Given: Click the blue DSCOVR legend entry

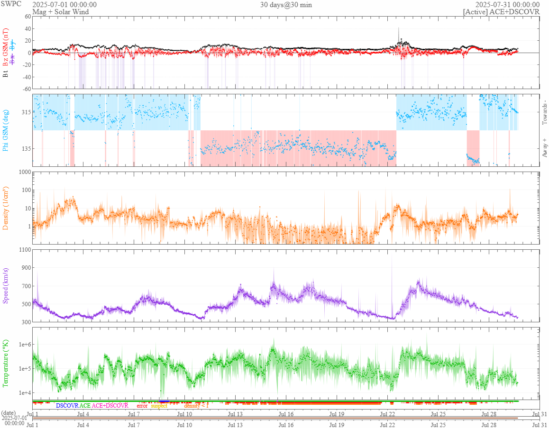Looking at the screenshot, I should (x=67, y=406).
